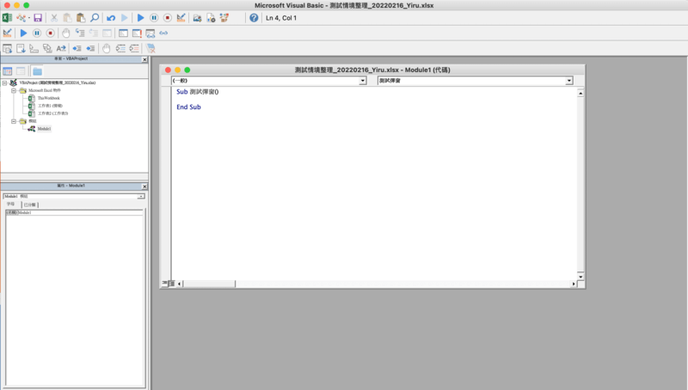Close the VBAProject explorer panel
Screen dimensions: 688x390
point(144,59)
